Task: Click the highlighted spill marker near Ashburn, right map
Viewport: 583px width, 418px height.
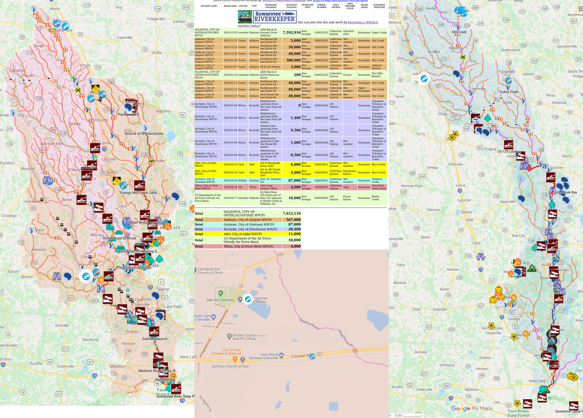Action: (424, 78)
